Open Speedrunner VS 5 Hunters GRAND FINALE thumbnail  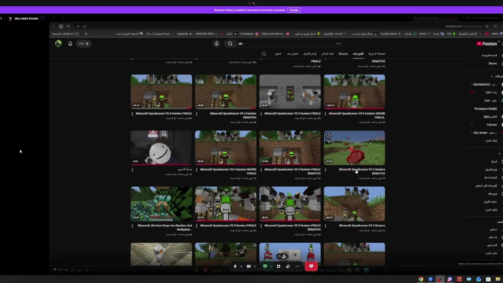354,92
